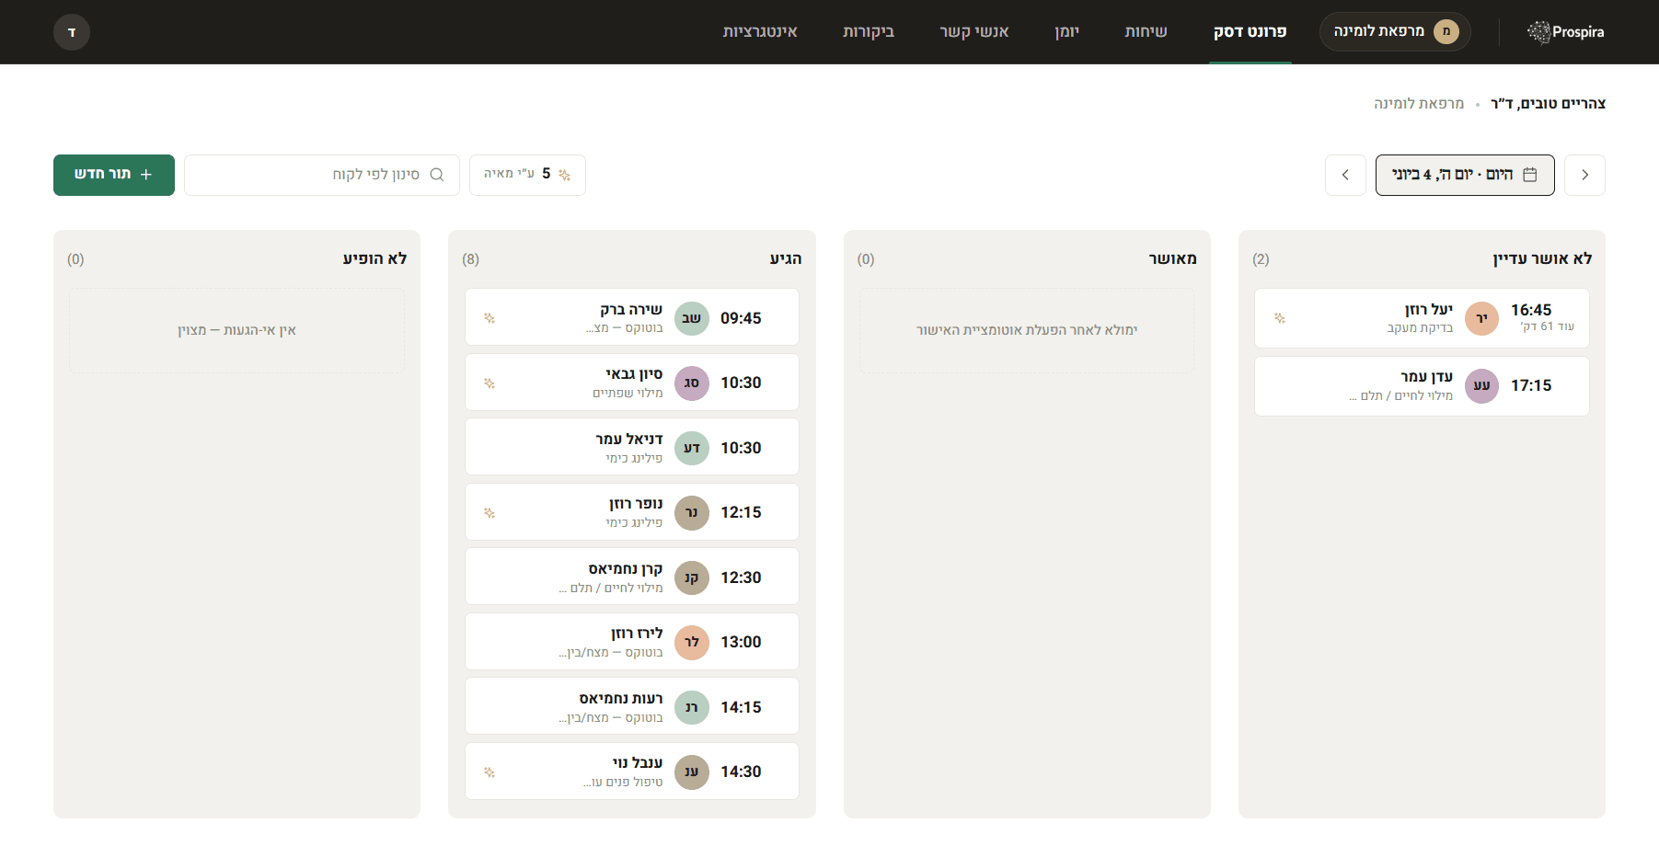The height and width of the screenshot is (846, 1659).
Task: Click the דע avatar of דניאל עמר
Action: click(x=692, y=448)
